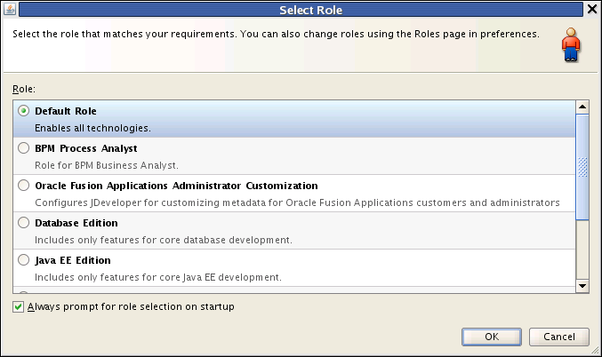Select the Default Role radio button
This screenshot has width=602, height=357.
coord(23,111)
